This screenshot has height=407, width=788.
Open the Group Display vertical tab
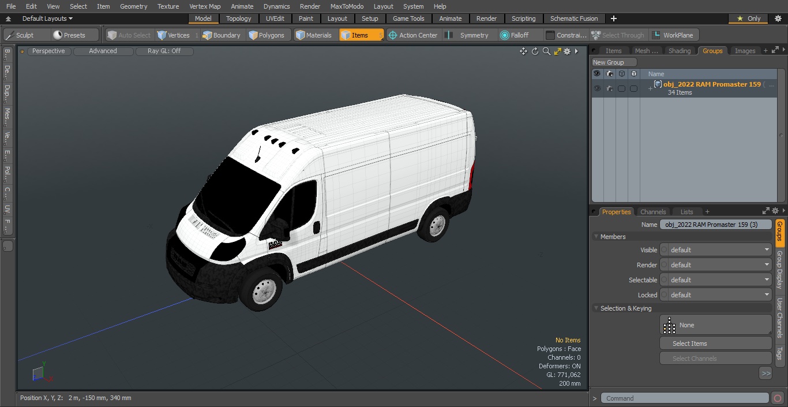coord(779,270)
